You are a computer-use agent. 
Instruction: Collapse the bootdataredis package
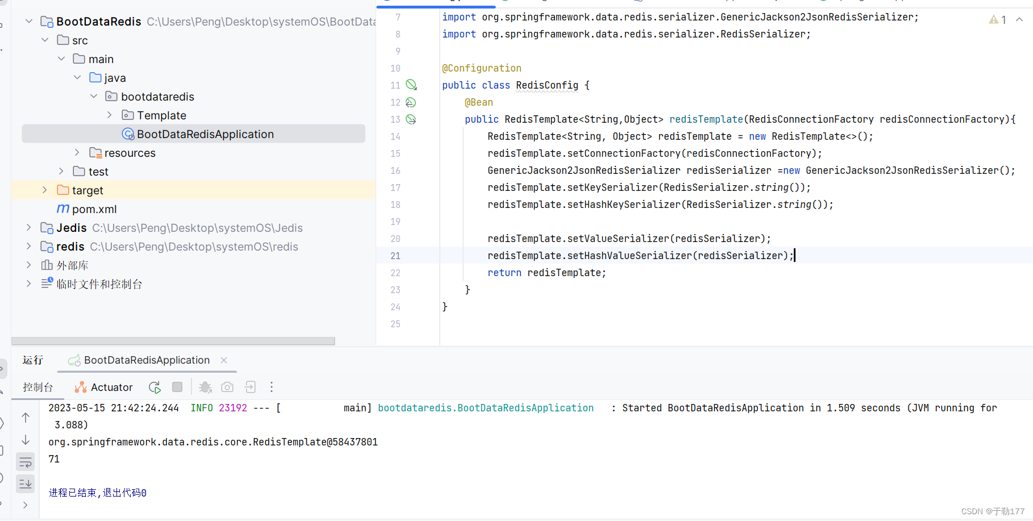(x=94, y=97)
